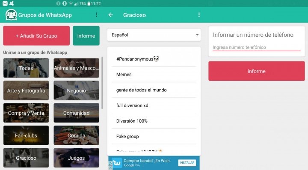Close the Wish ad with X icon
Image resolution: width=308 pixels, height=170 pixels.
tap(110, 167)
